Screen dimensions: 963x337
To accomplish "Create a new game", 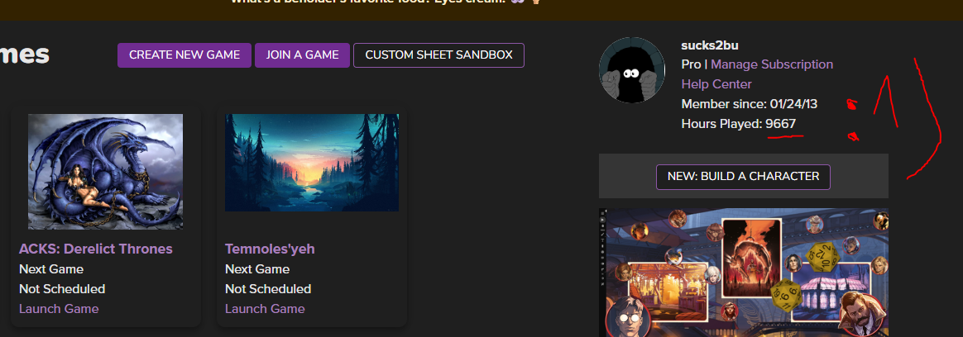I will point(184,55).
